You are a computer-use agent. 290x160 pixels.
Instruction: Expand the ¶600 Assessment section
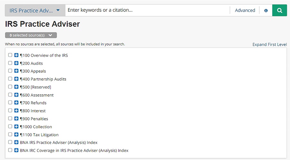pyautogui.click(x=16, y=95)
